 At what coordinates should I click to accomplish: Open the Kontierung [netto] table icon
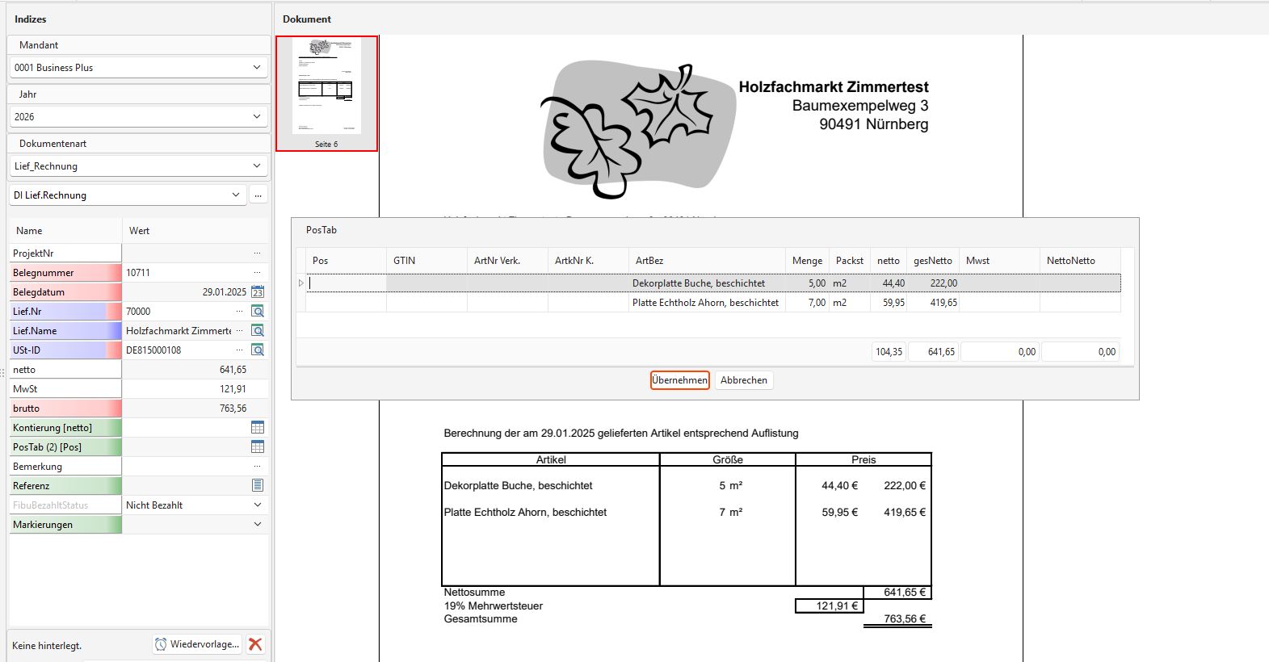(x=258, y=427)
